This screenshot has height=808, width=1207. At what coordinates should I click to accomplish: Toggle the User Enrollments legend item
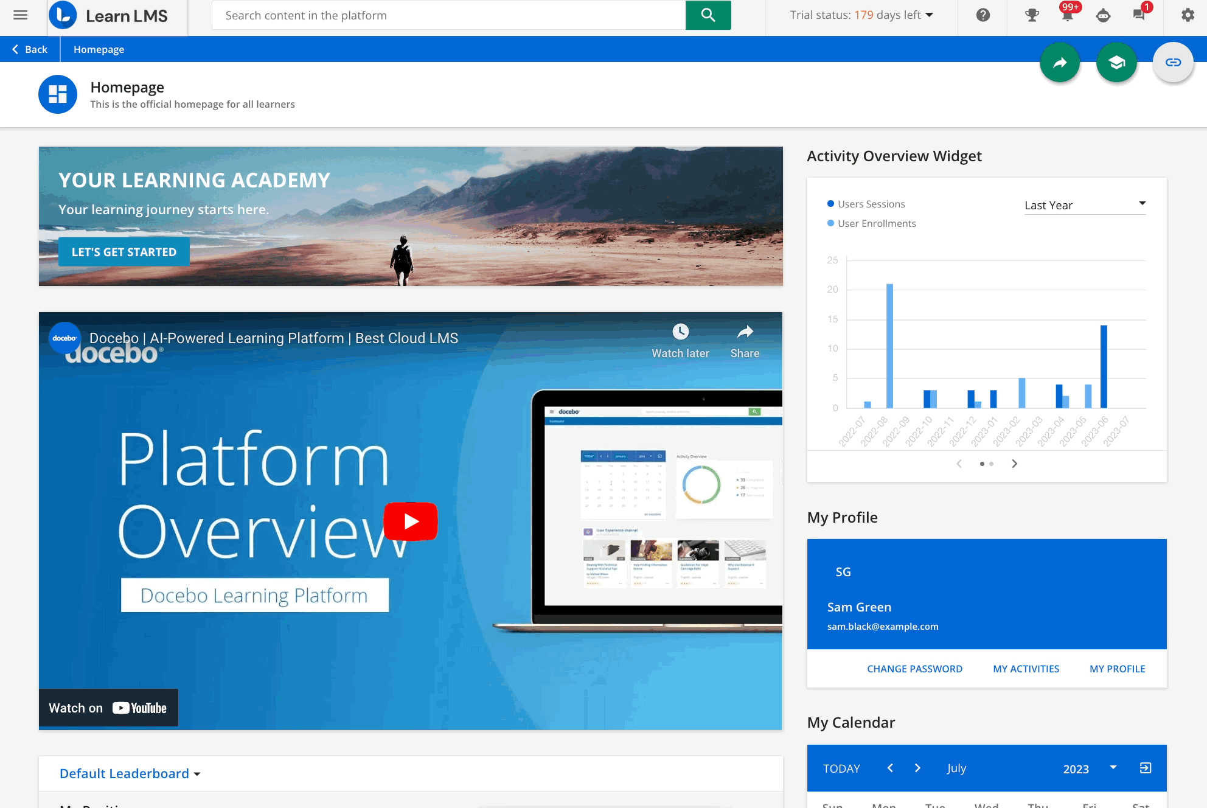tap(872, 223)
